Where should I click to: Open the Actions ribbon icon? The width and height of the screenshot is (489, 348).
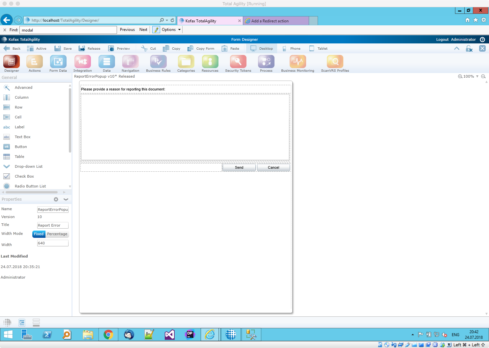click(35, 62)
